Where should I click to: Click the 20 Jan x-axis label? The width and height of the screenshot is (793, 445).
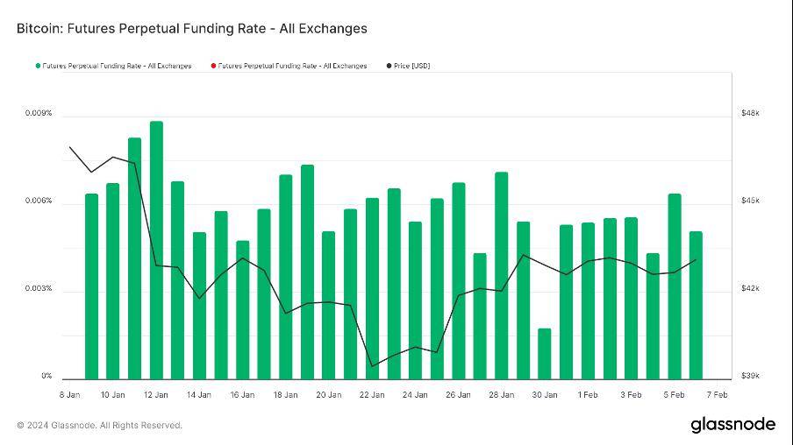(x=329, y=394)
